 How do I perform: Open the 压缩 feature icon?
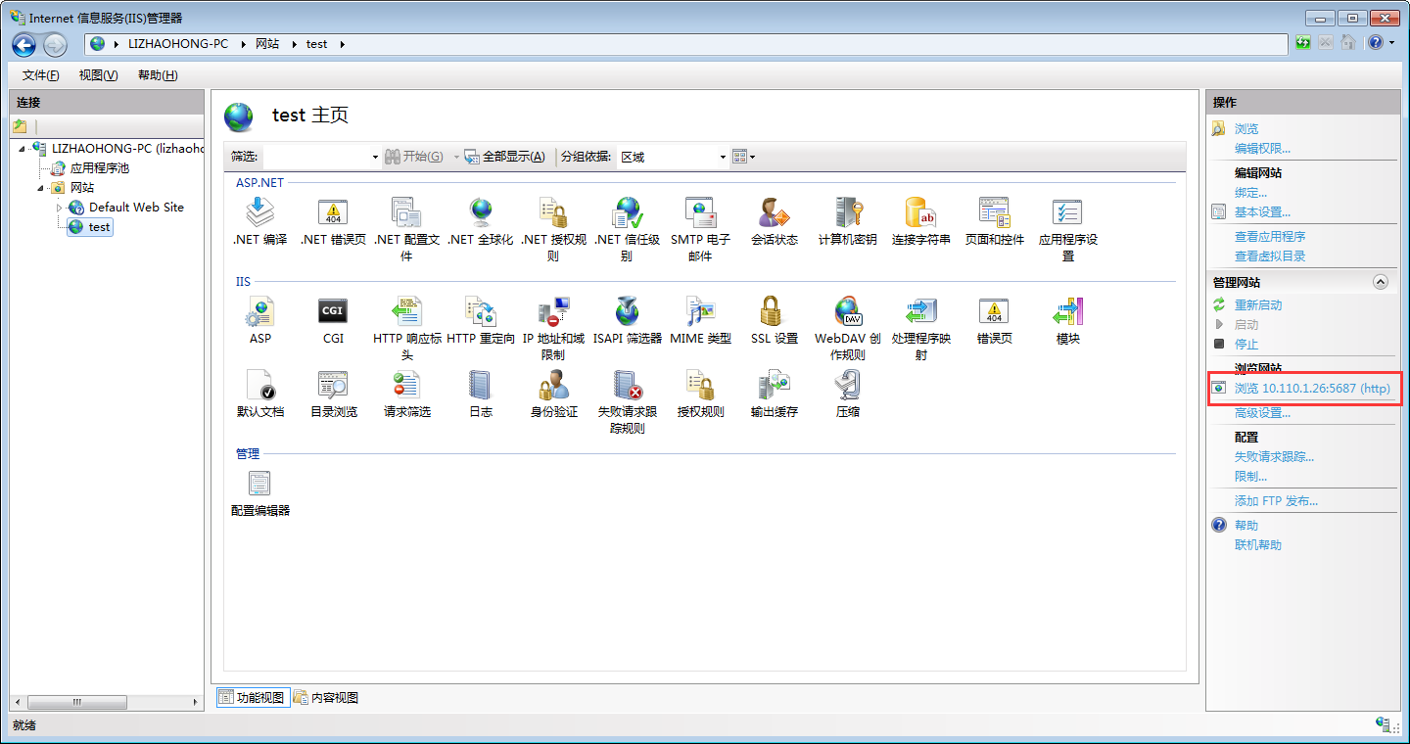click(847, 385)
